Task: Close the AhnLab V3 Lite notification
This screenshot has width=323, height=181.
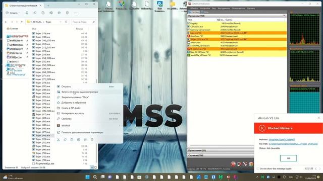Action: [318, 118]
